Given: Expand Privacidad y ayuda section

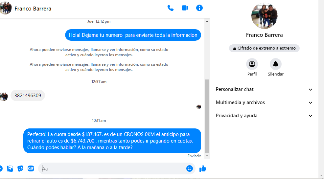Looking at the screenshot, I should coord(264,116).
